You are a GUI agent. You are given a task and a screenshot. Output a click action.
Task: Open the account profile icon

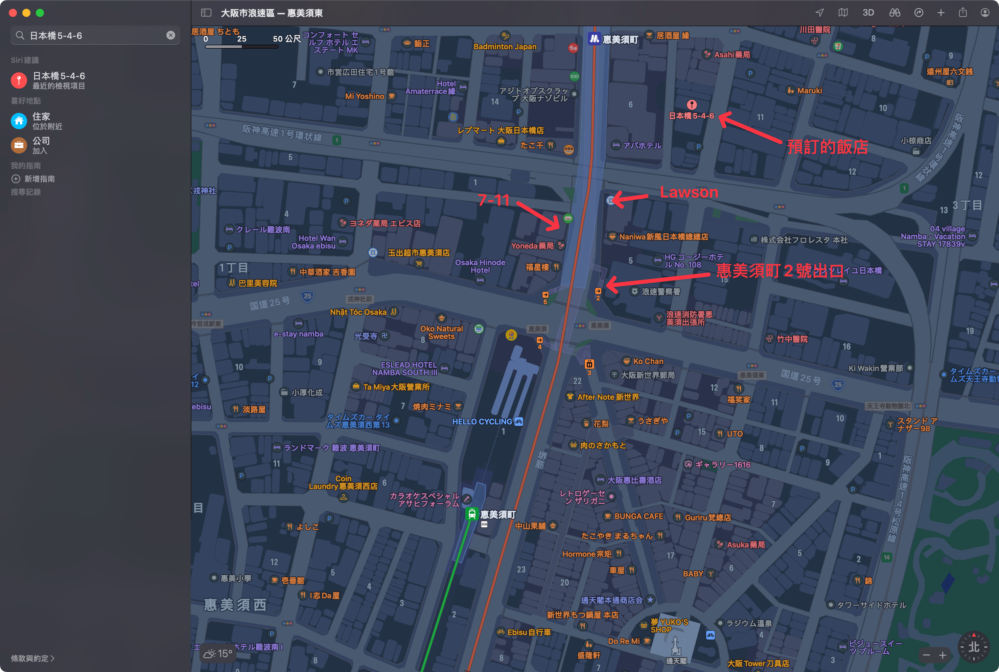(x=985, y=13)
